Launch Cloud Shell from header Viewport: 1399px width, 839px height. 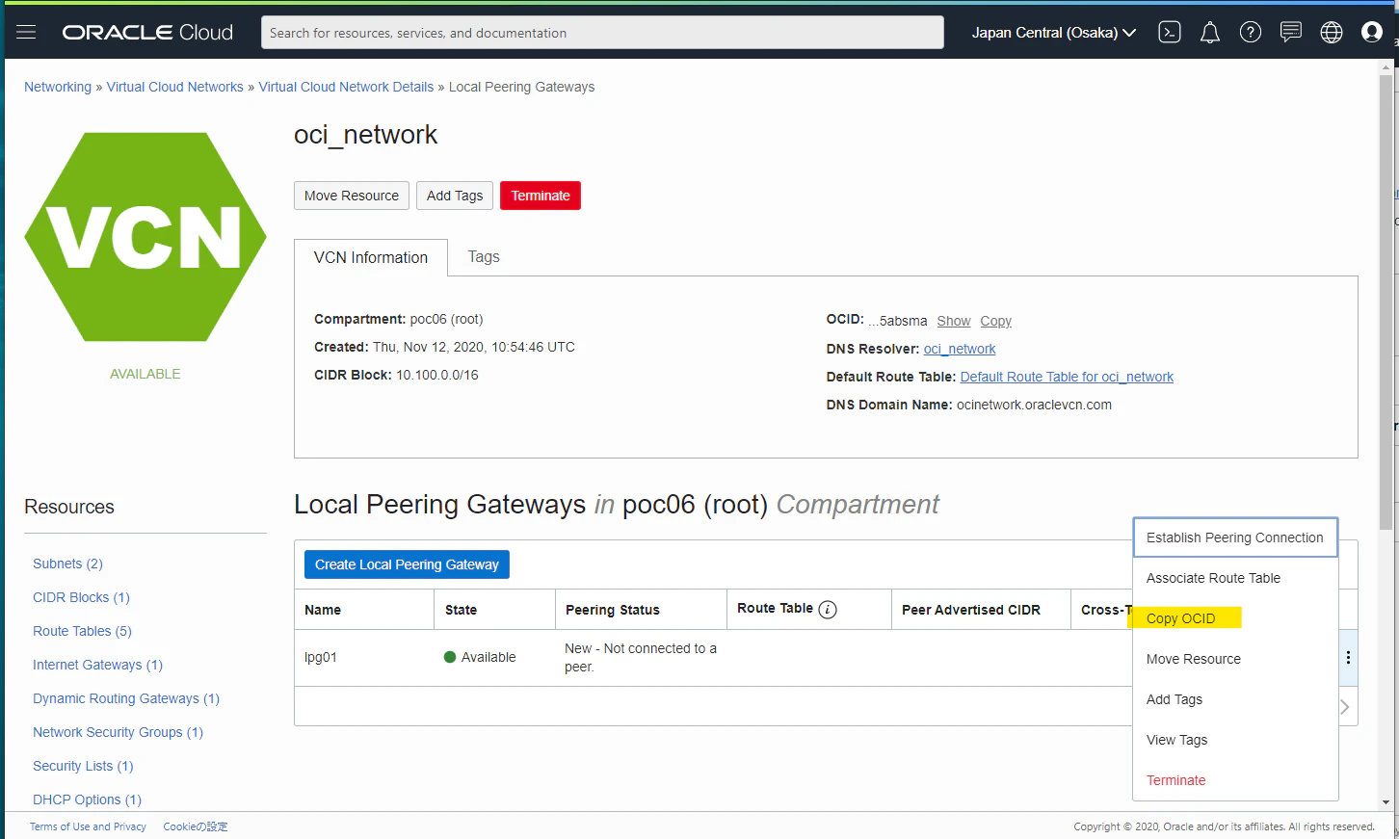1170,33
